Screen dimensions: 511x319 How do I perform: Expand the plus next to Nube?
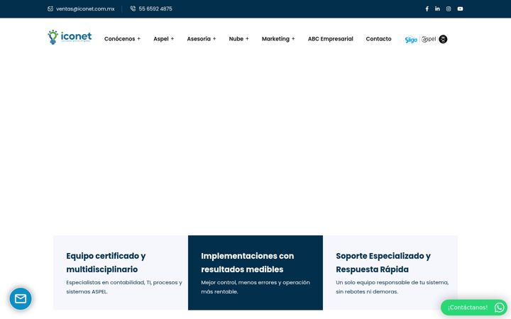tap(248, 39)
